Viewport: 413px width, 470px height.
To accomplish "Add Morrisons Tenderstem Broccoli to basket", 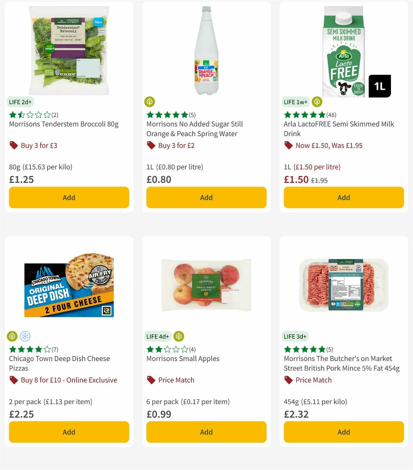I will pos(69,197).
